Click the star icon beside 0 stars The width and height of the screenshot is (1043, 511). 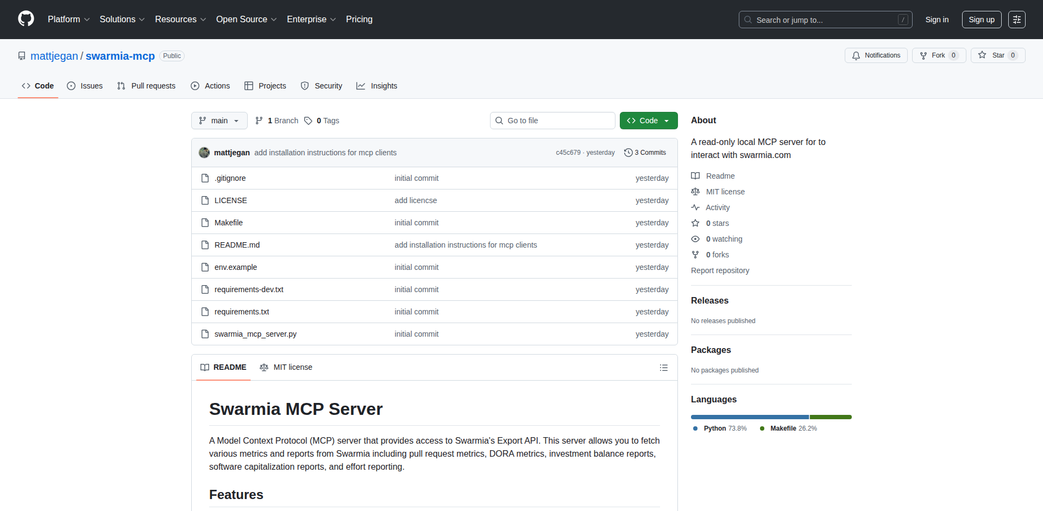(695, 223)
